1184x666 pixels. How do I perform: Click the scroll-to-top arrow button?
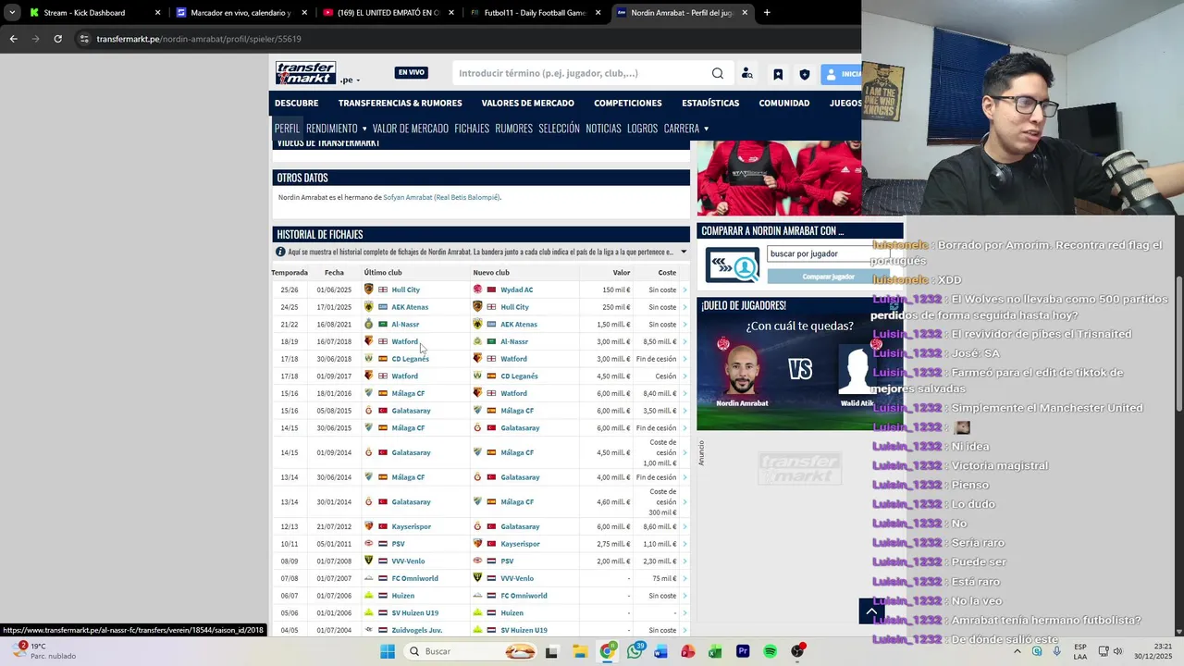point(871,611)
